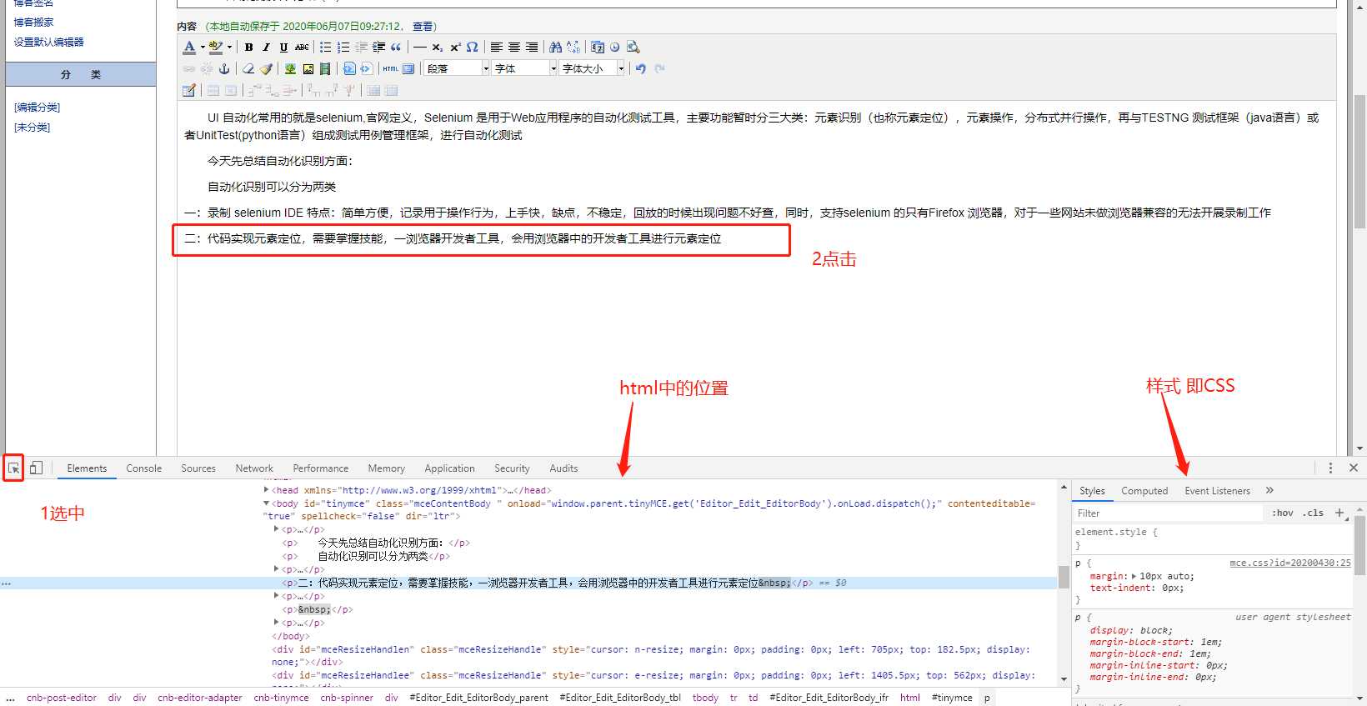Image resolution: width=1367 pixels, height=706 pixels.
Task: Click the 编辑分类 link in sidebar
Action: click(x=37, y=108)
